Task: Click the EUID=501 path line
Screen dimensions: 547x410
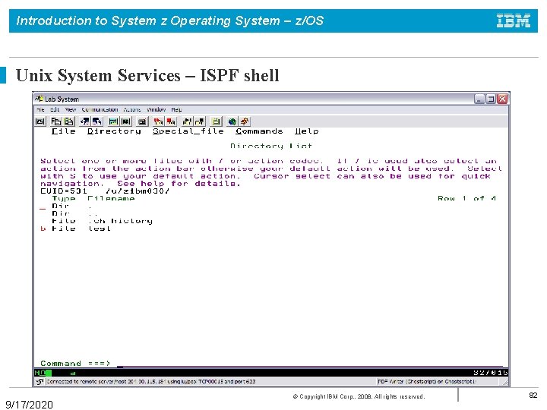Action: (105, 191)
